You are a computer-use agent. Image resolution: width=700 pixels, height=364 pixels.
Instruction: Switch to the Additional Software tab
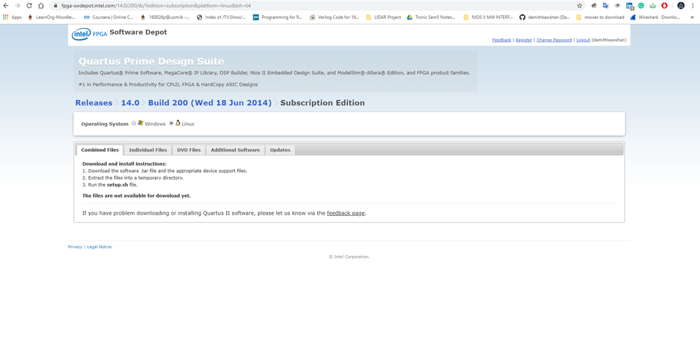tap(235, 150)
